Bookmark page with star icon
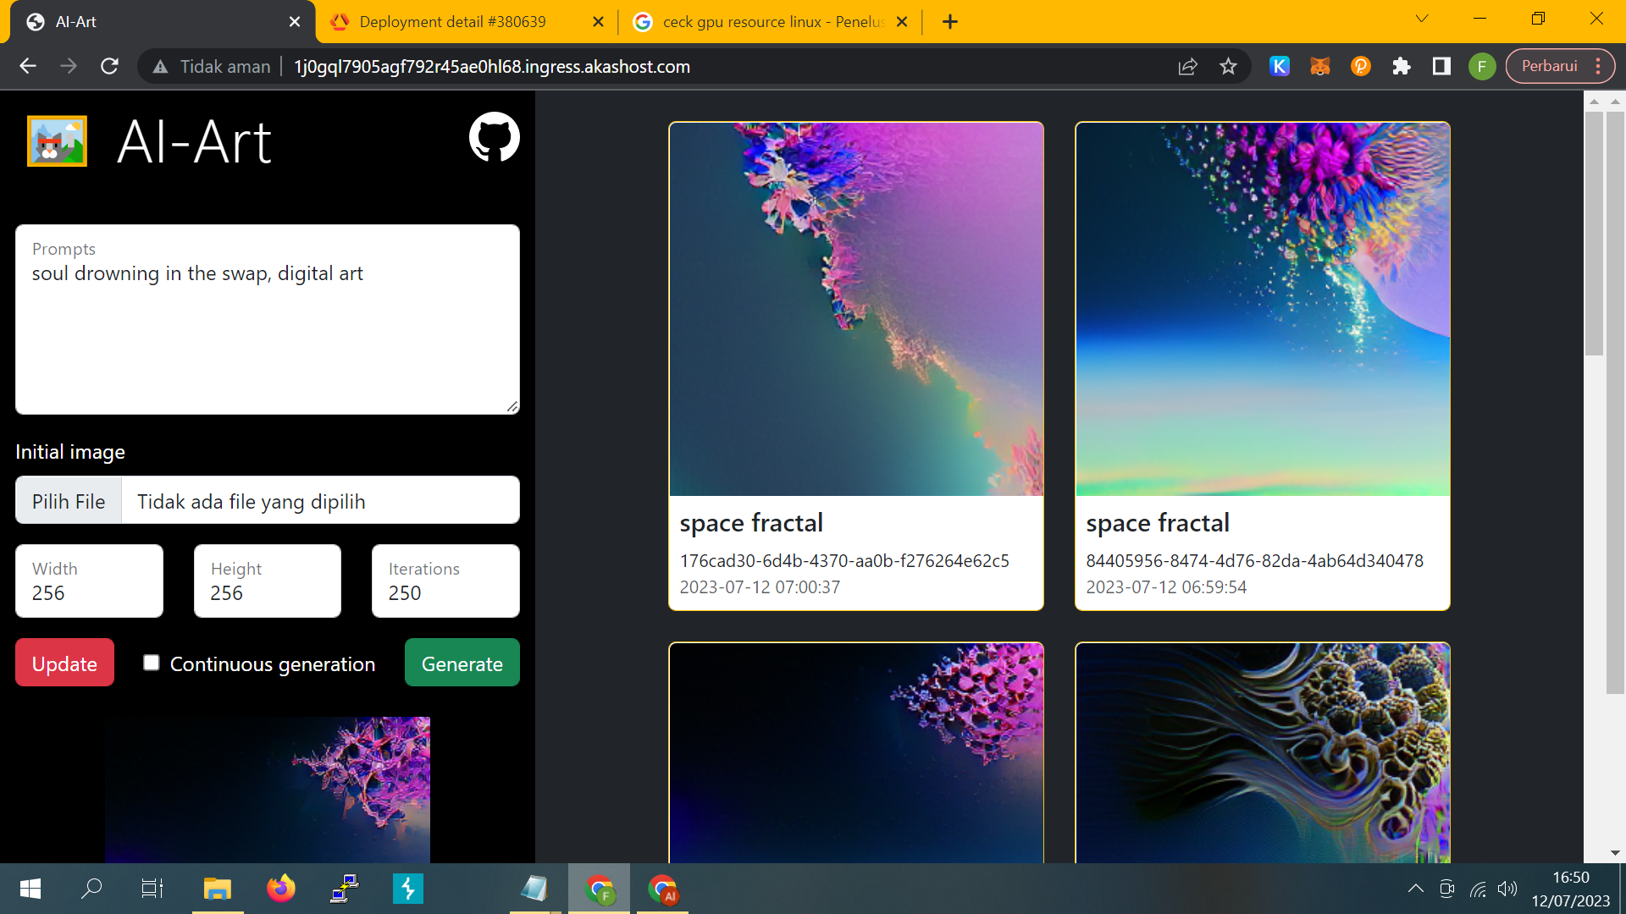This screenshot has width=1626, height=914. point(1228,66)
